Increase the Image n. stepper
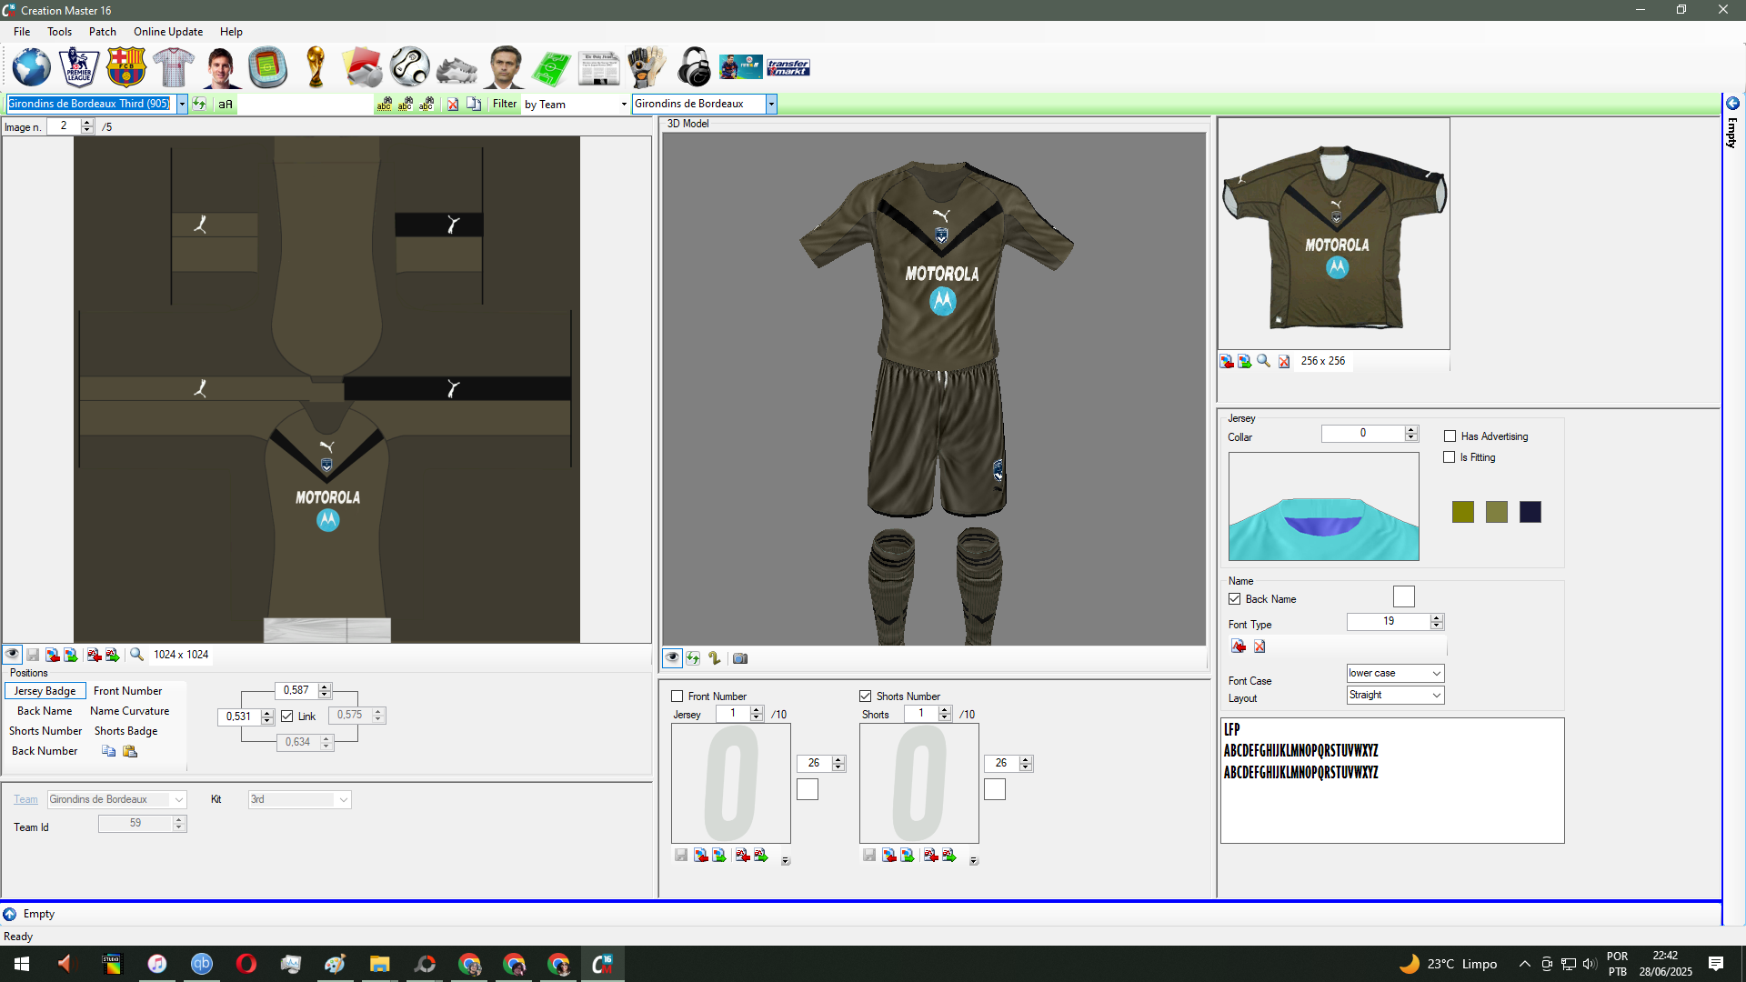This screenshot has width=1746, height=982. point(87,123)
